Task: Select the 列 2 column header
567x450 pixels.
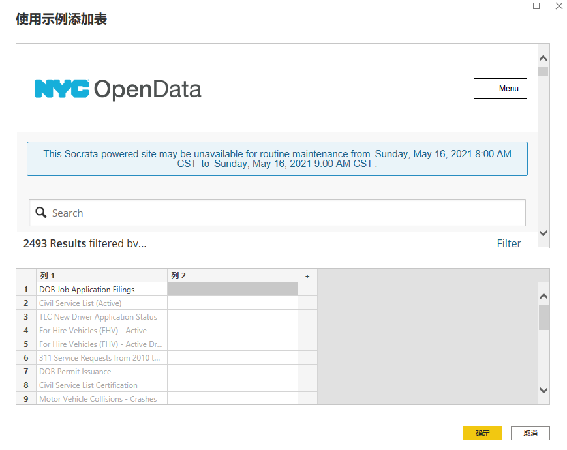Action: point(232,275)
